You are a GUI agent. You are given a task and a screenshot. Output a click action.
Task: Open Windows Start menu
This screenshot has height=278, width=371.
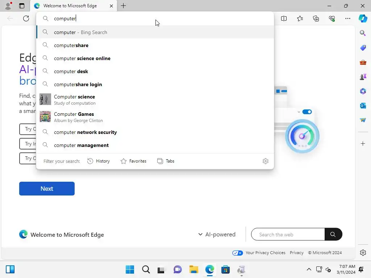pyautogui.click(x=130, y=269)
